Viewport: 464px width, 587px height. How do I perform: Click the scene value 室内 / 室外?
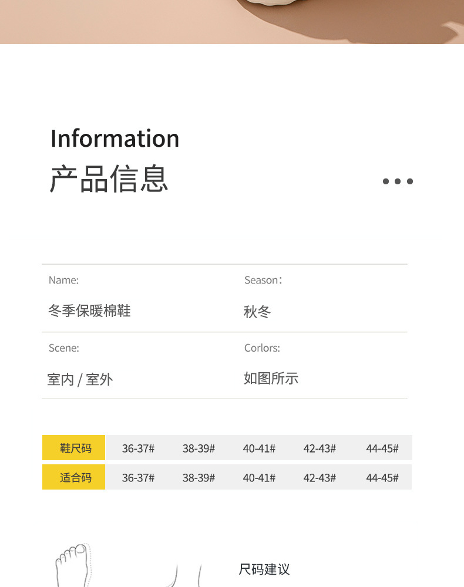80,380
